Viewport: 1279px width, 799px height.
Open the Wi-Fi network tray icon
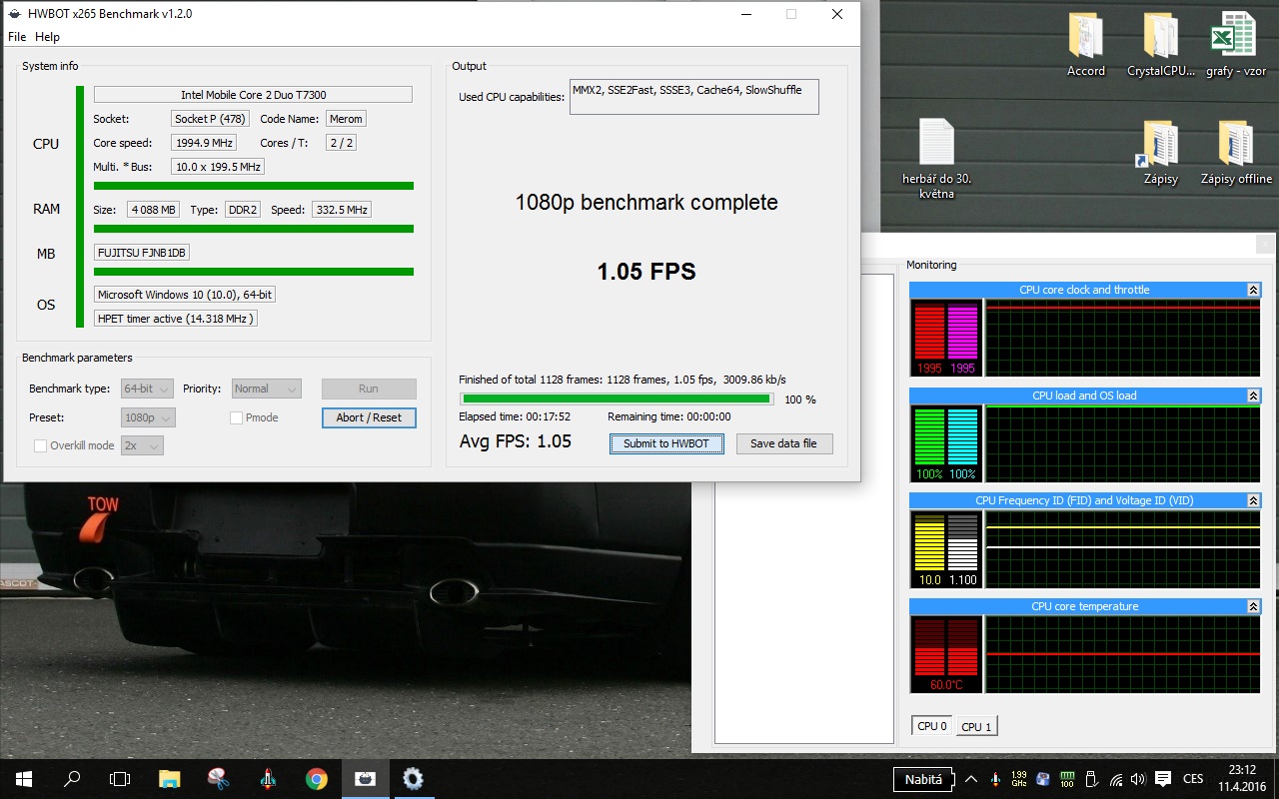coord(1115,779)
